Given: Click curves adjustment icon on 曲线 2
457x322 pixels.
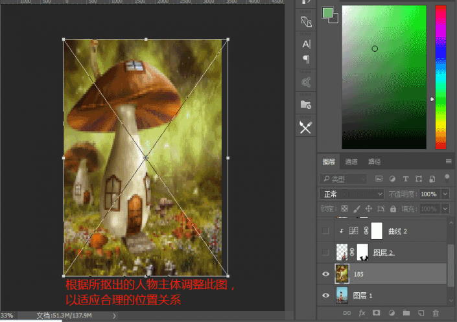Looking at the screenshot, I should tap(353, 231).
